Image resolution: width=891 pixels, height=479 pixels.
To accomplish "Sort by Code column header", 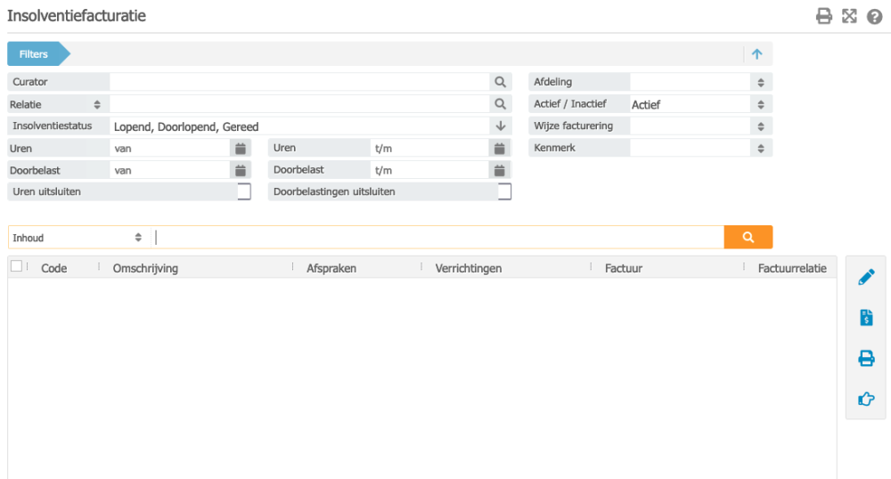I will (x=54, y=269).
